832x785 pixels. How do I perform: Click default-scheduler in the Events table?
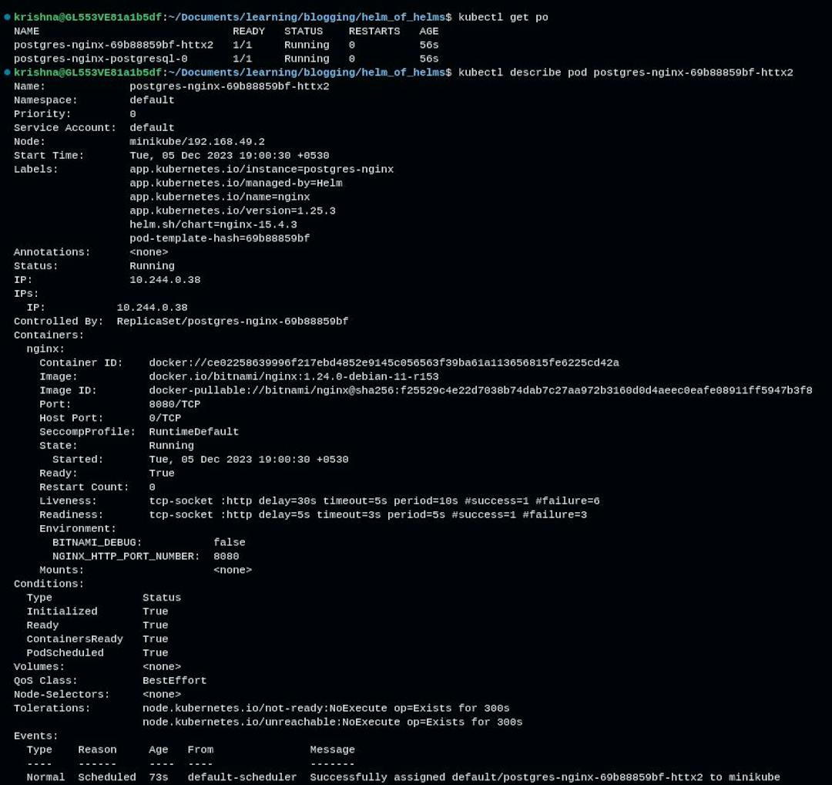(x=242, y=777)
